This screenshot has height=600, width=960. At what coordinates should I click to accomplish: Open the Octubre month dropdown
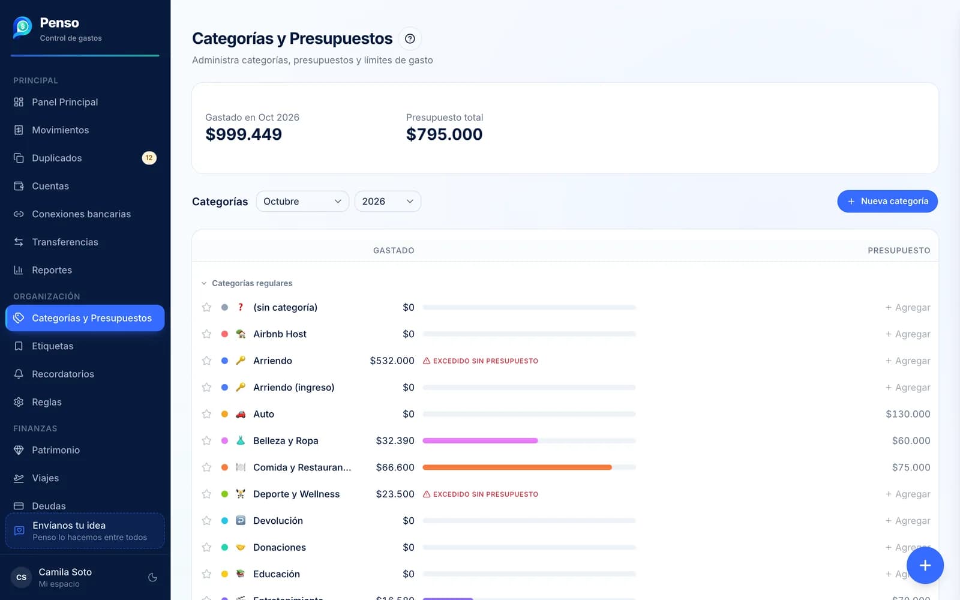tap(302, 202)
